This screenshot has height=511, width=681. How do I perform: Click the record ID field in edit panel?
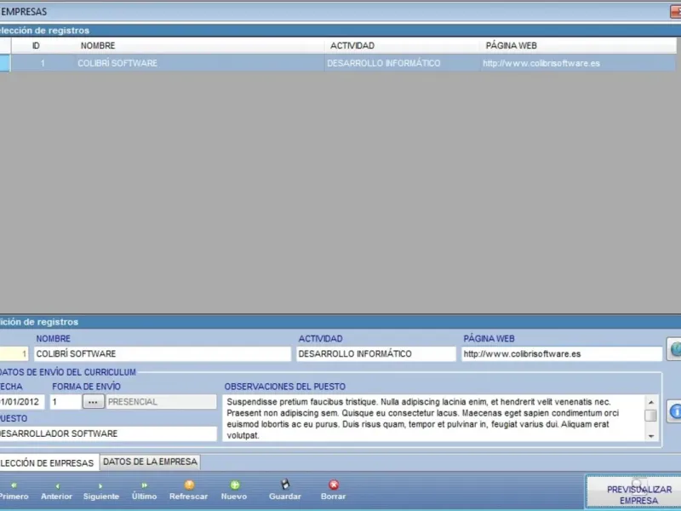click(x=14, y=353)
